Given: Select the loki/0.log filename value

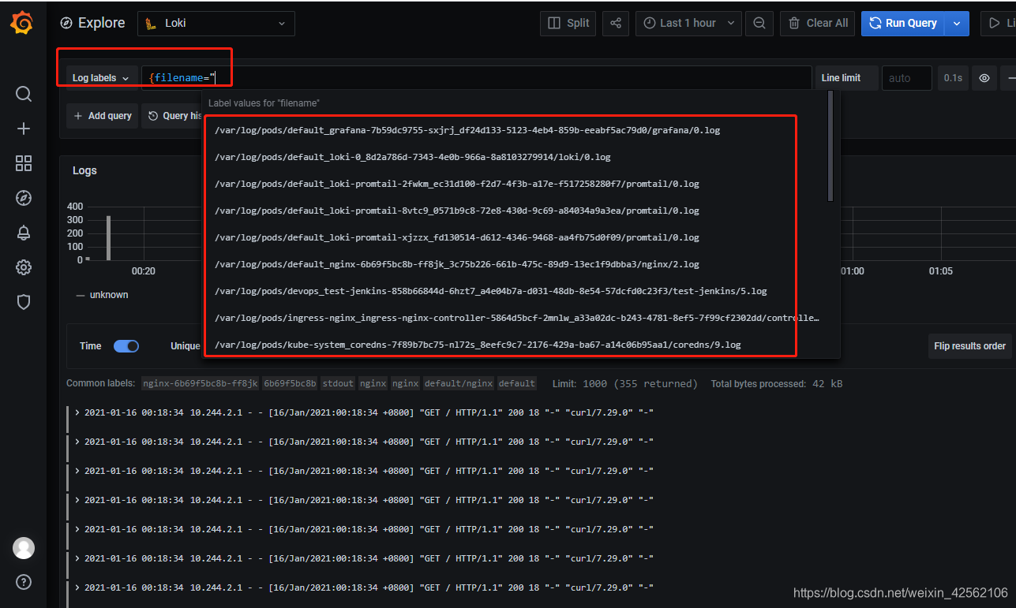Looking at the screenshot, I should (413, 157).
